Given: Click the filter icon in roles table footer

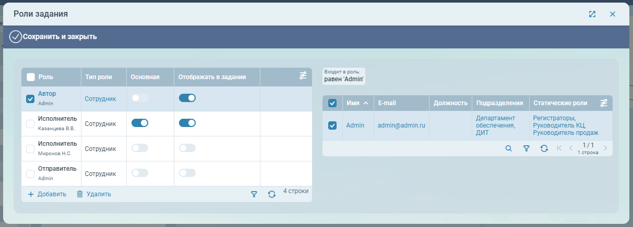Looking at the screenshot, I should pyautogui.click(x=254, y=194).
